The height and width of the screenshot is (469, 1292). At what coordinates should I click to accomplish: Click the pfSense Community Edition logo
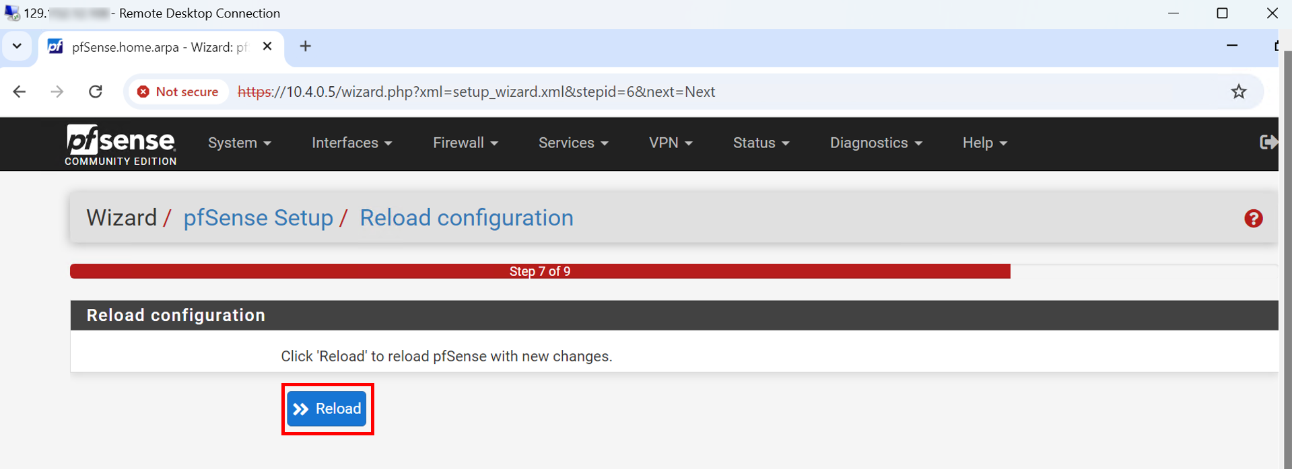tap(121, 144)
